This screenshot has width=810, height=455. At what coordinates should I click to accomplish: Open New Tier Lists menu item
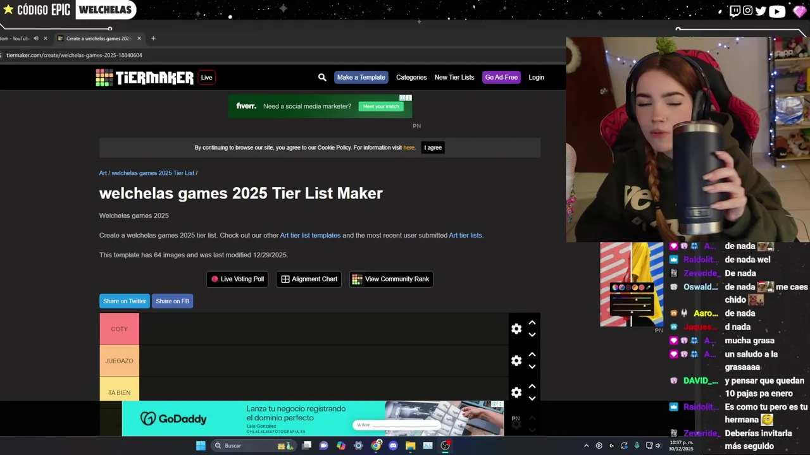pyautogui.click(x=454, y=77)
